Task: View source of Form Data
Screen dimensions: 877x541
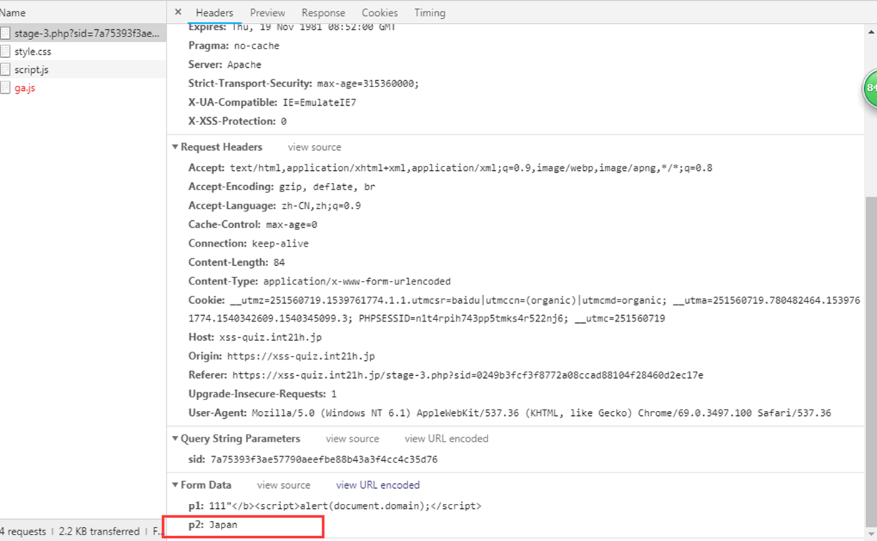Action: pos(284,485)
